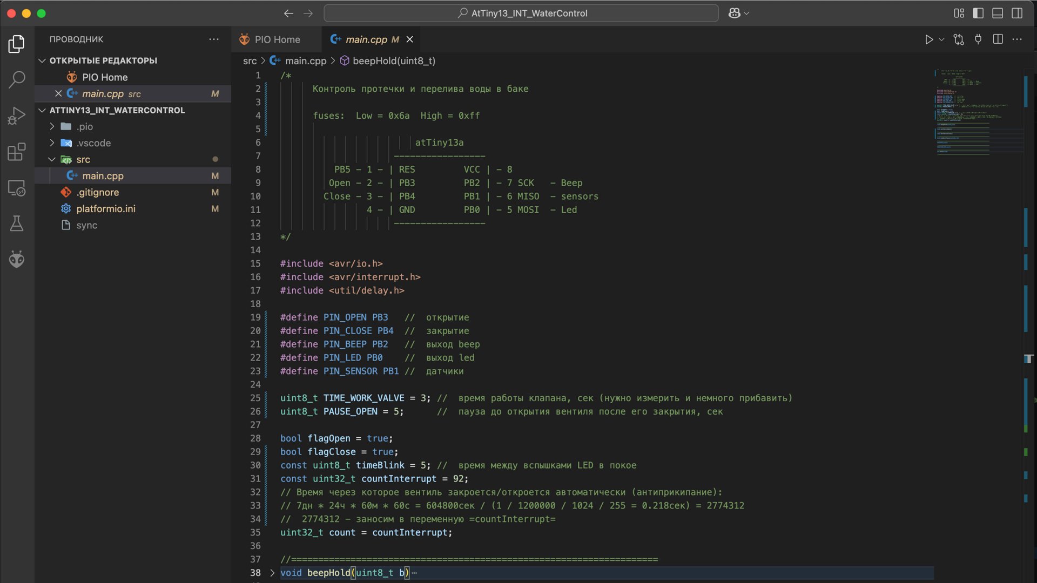Open Remote Explorer view
The height and width of the screenshot is (583, 1037).
17,188
